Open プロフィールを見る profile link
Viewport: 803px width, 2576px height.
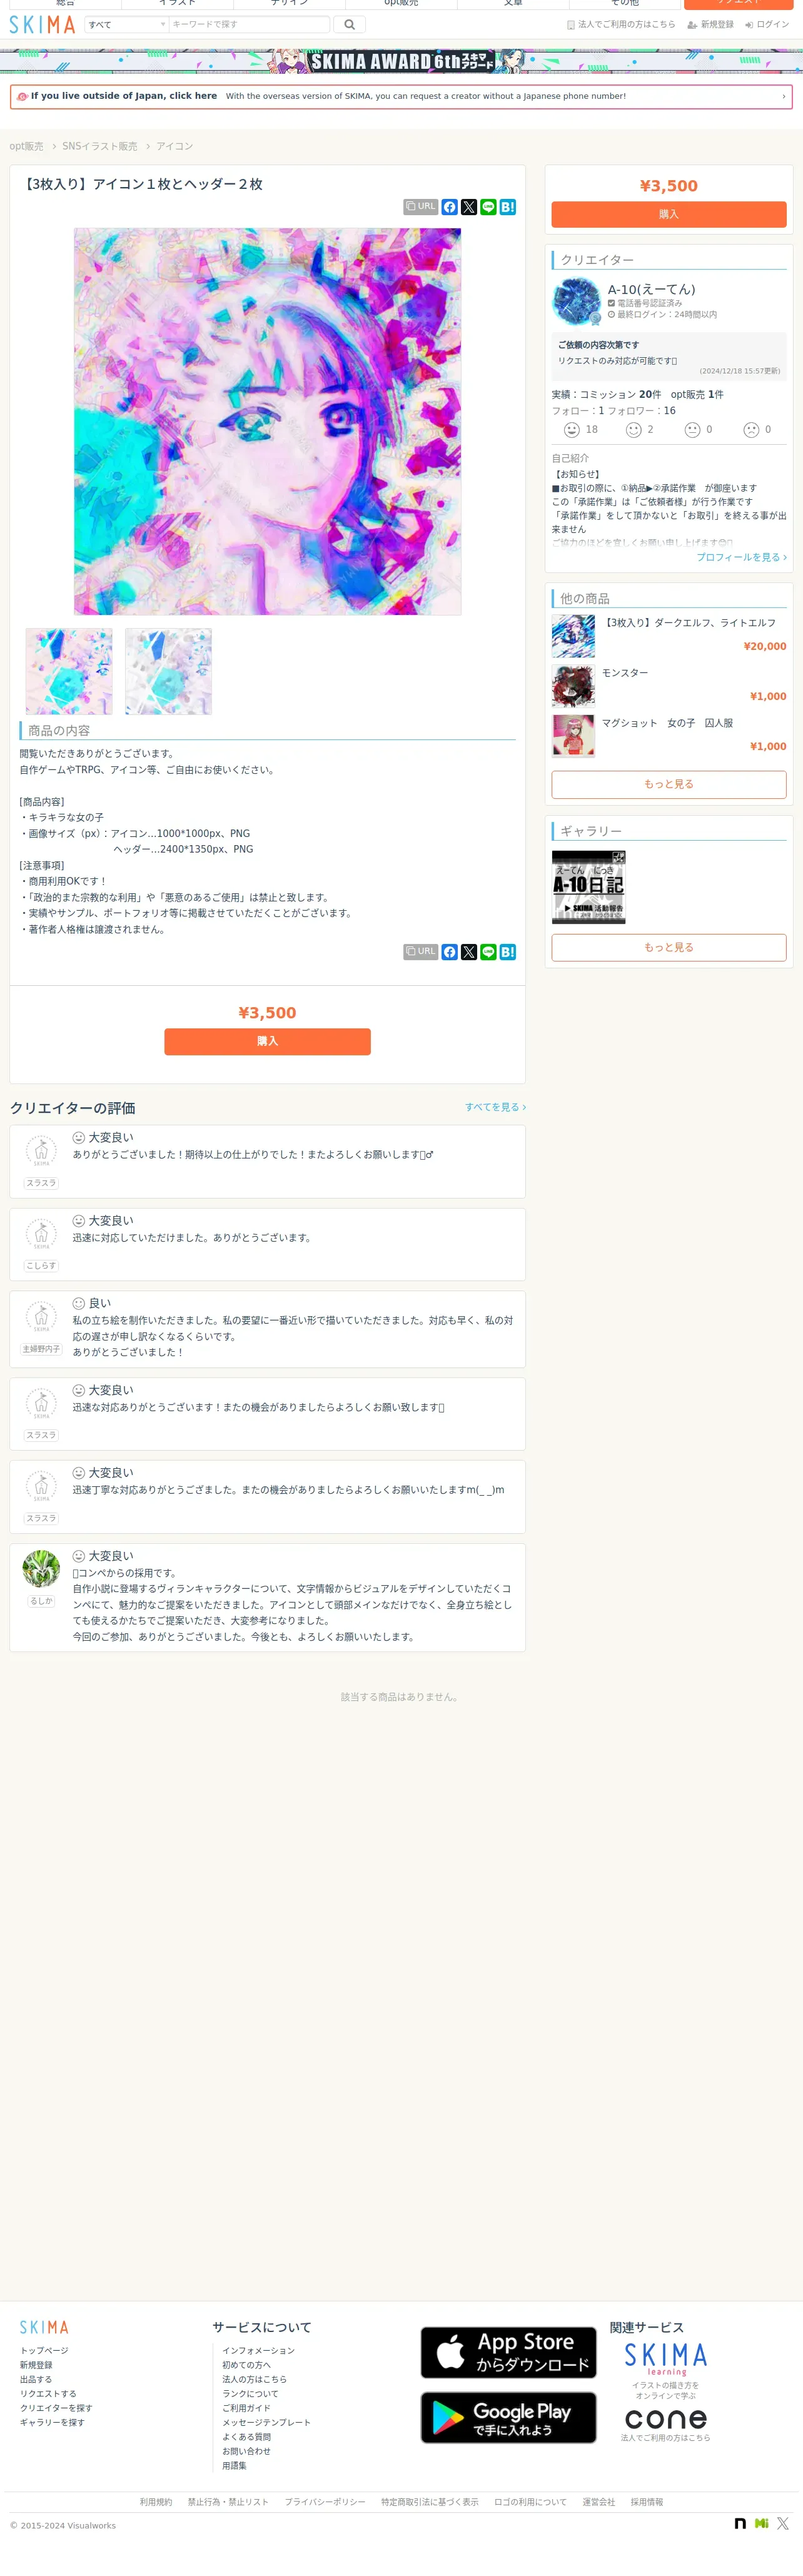pos(742,558)
